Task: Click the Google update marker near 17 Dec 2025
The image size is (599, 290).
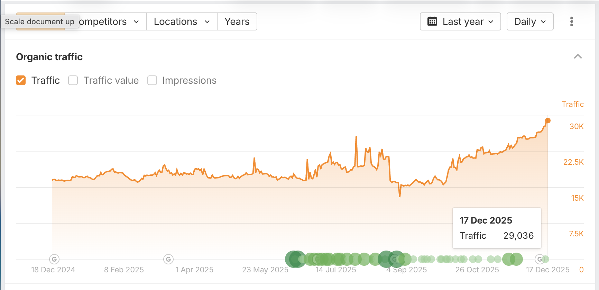Action: (x=540, y=259)
